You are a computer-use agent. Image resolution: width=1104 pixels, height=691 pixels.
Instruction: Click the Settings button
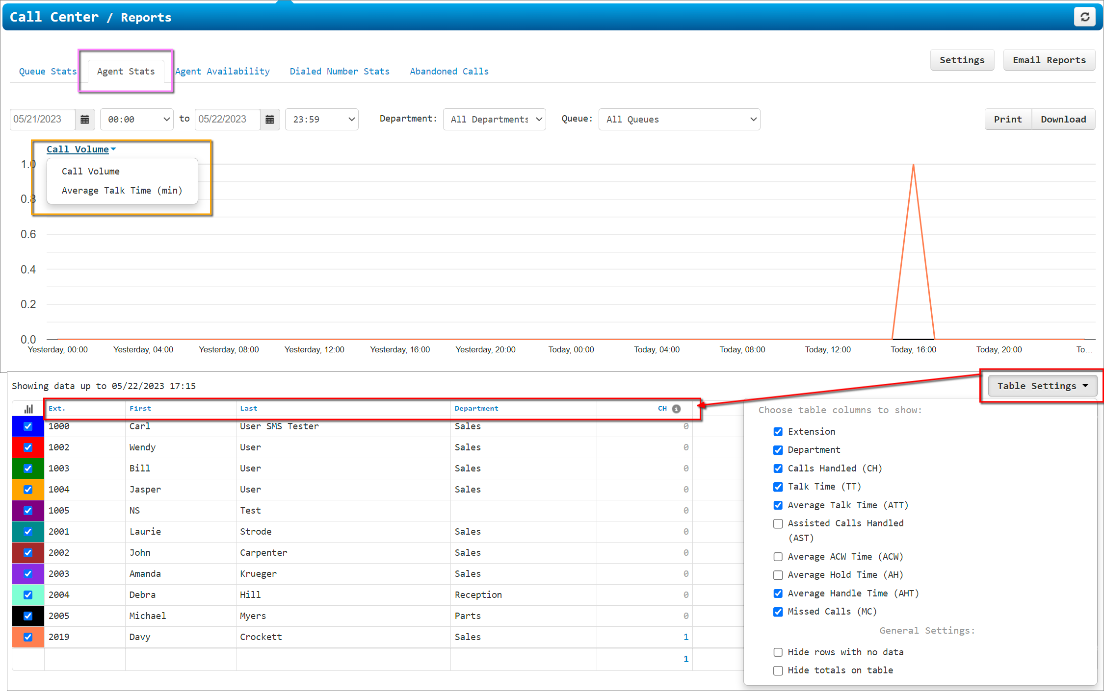(962, 60)
